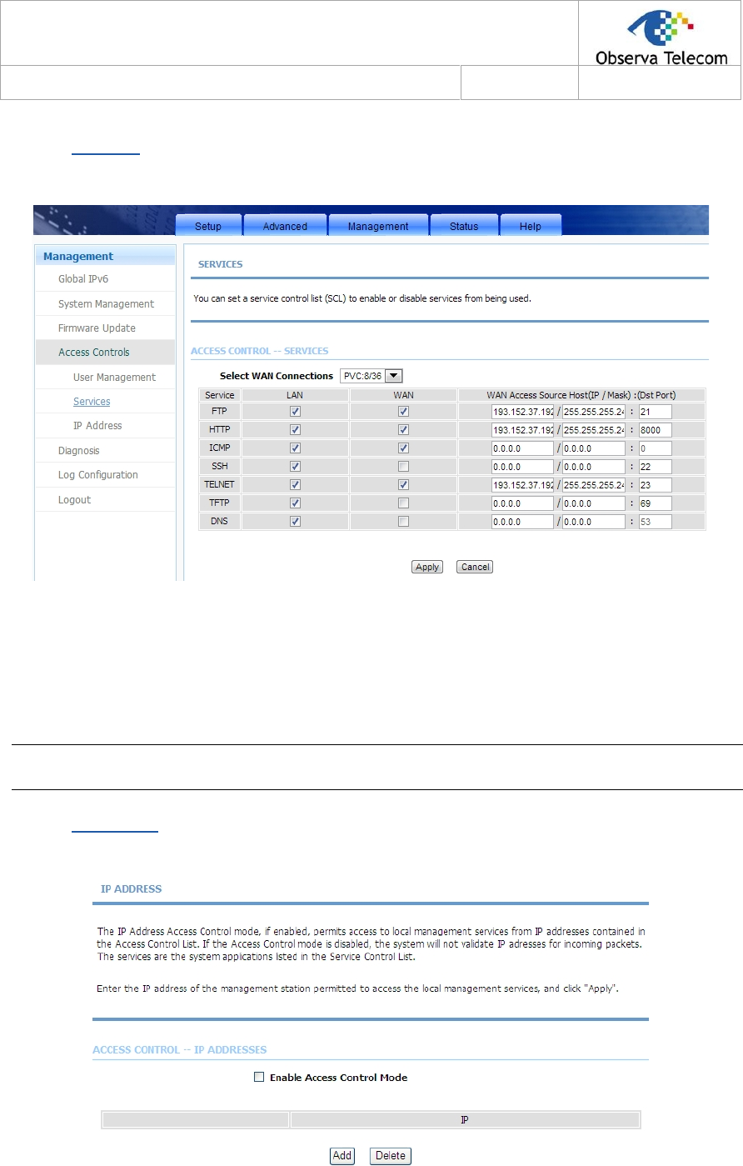The width and height of the screenshot is (743, 1166).
Task: Click TELNET source host IP field
Action: pyautogui.click(x=522, y=485)
